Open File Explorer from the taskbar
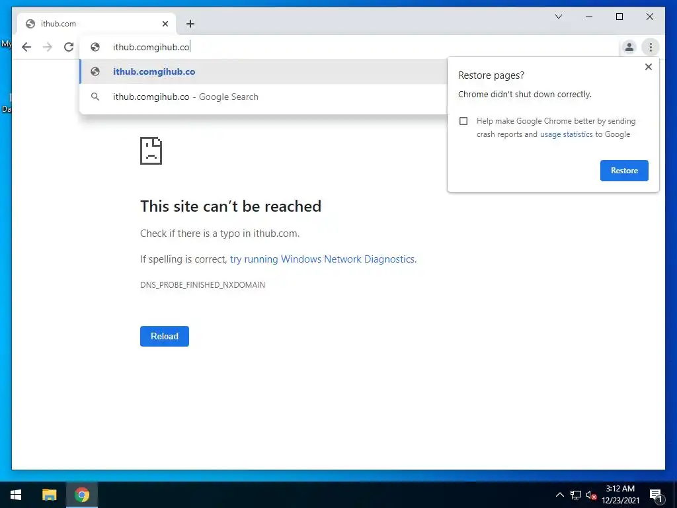The image size is (677, 508). tap(49, 495)
